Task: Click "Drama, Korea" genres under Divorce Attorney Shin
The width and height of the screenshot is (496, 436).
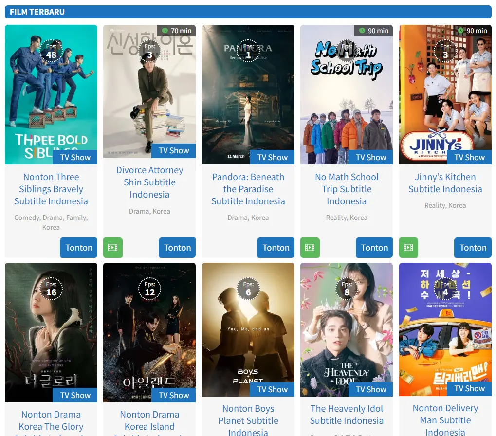Action: click(149, 211)
